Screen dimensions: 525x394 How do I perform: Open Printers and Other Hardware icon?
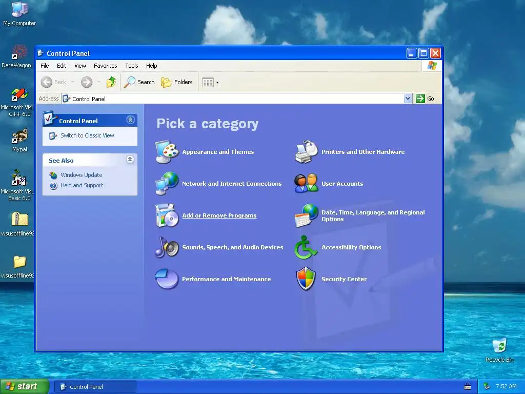pyautogui.click(x=306, y=152)
